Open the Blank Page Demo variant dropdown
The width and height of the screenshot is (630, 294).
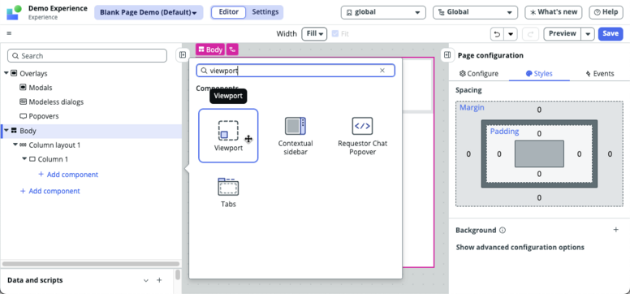click(x=149, y=12)
